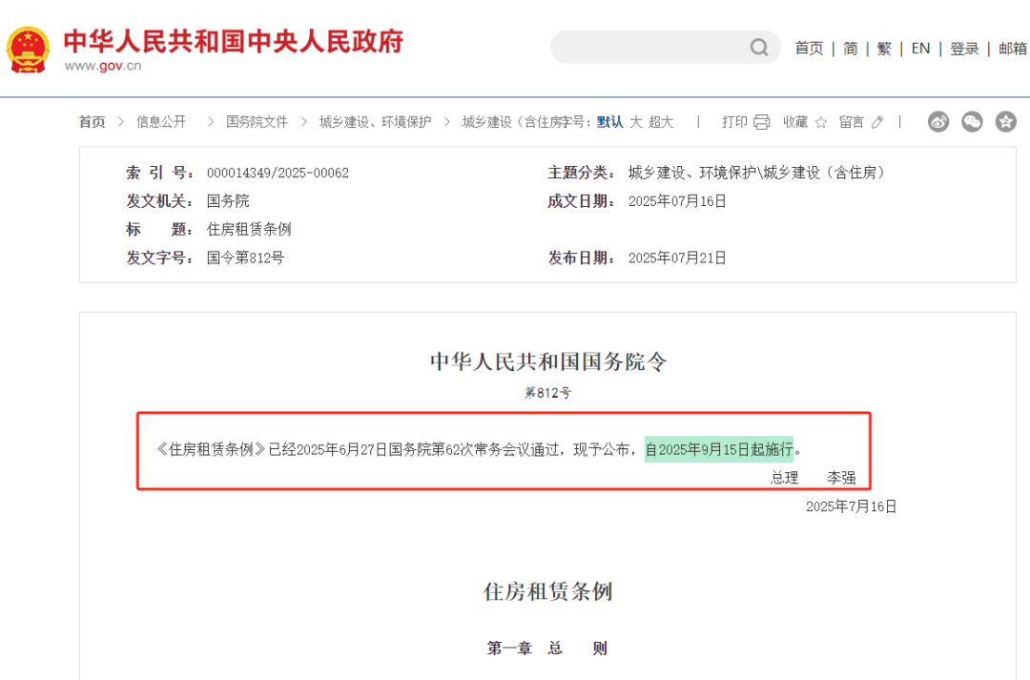Click the pencil icon next to 留言

[877, 122]
